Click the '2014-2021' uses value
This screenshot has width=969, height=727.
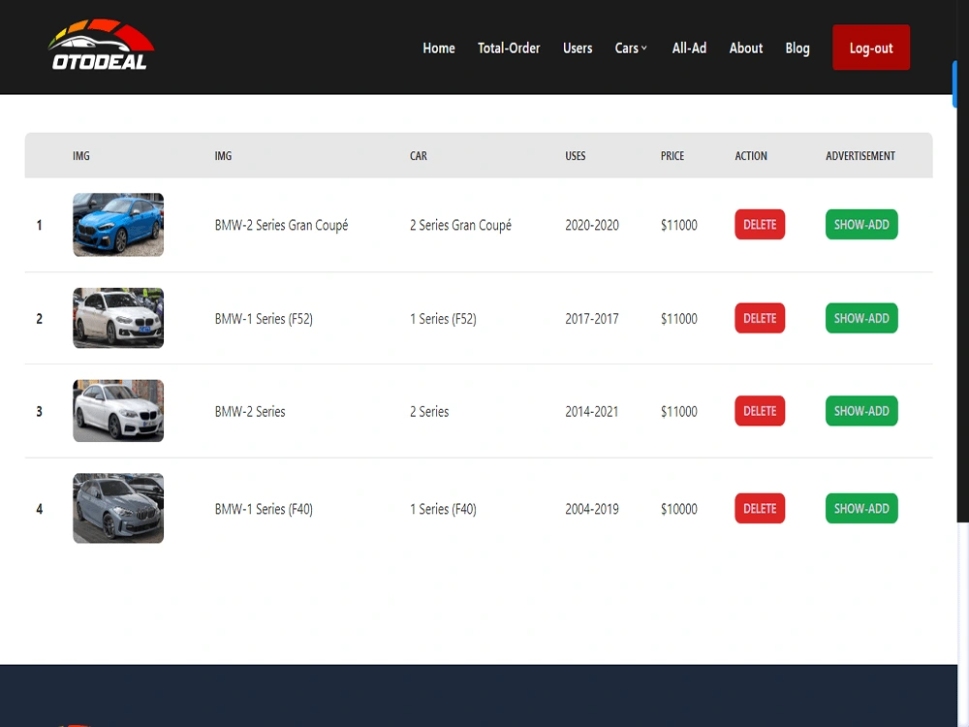pos(592,412)
